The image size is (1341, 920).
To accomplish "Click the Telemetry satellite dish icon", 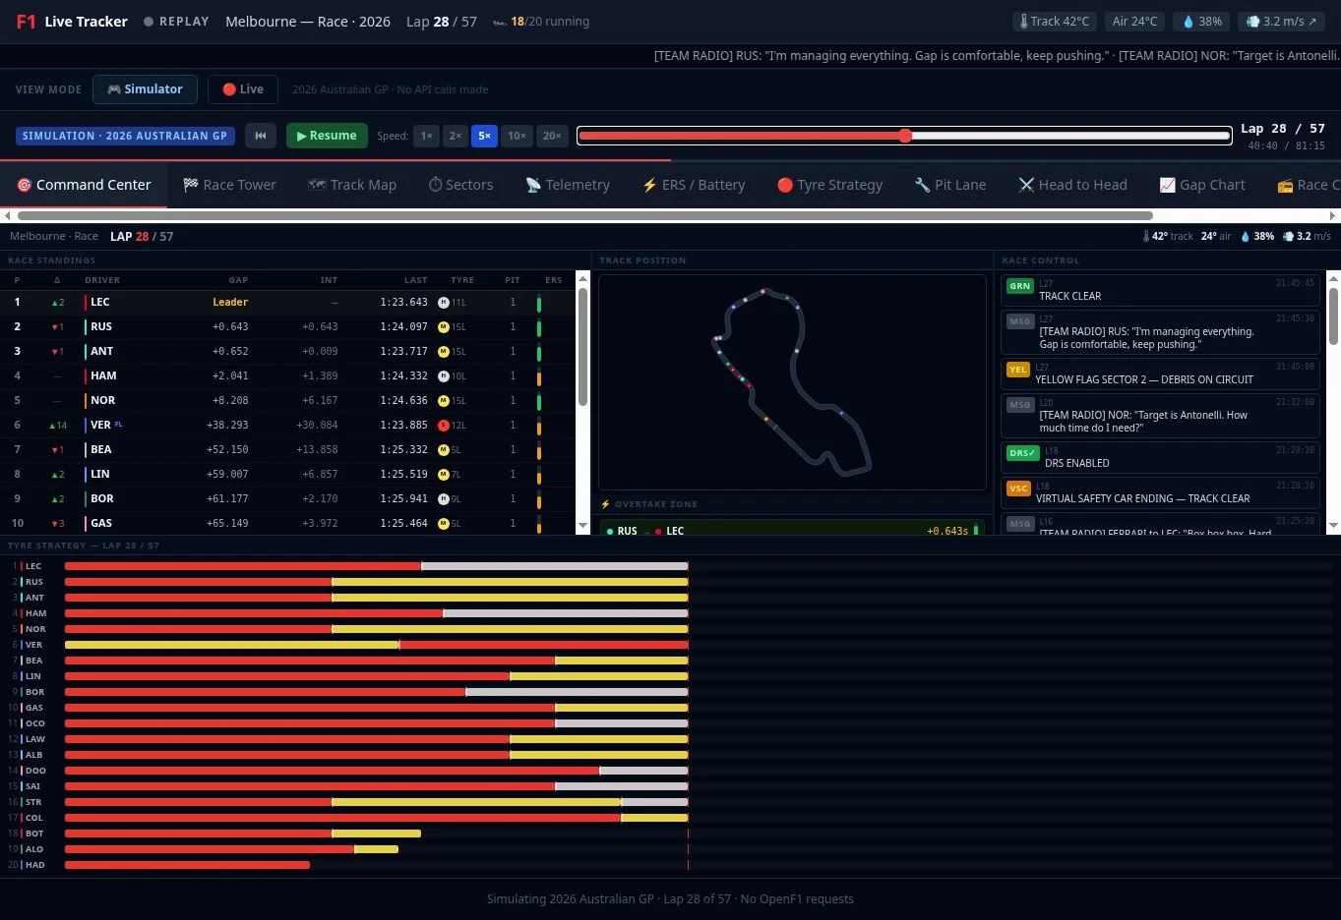I will click(533, 185).
